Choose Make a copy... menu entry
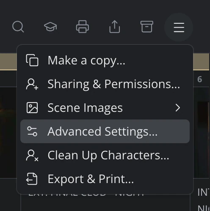Screen dimensions: 210x211 [105, 60]
